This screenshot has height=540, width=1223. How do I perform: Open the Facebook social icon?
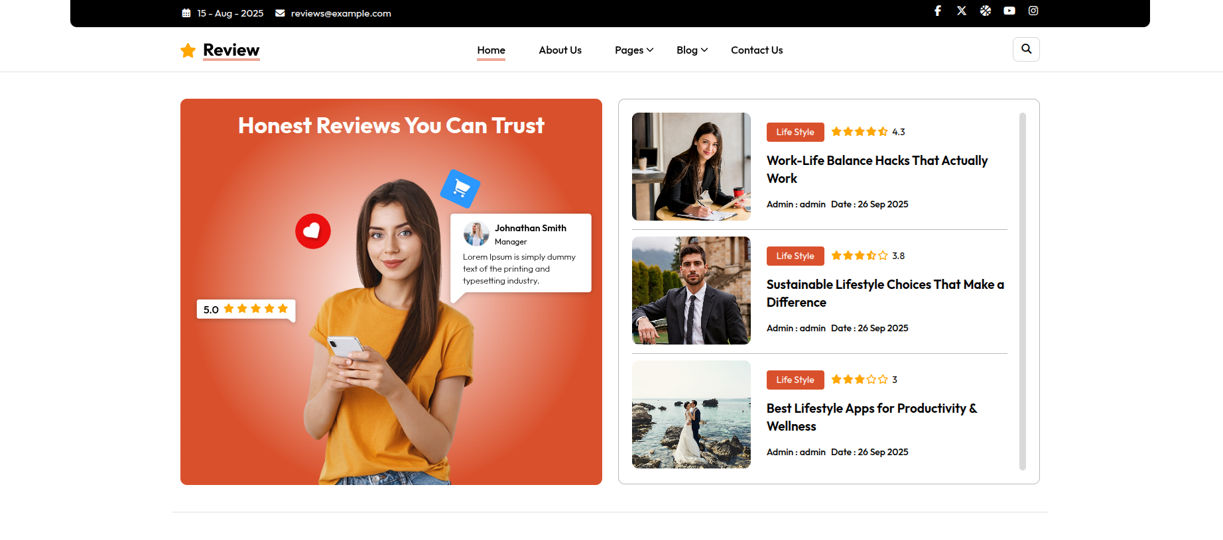coord(938,11)
